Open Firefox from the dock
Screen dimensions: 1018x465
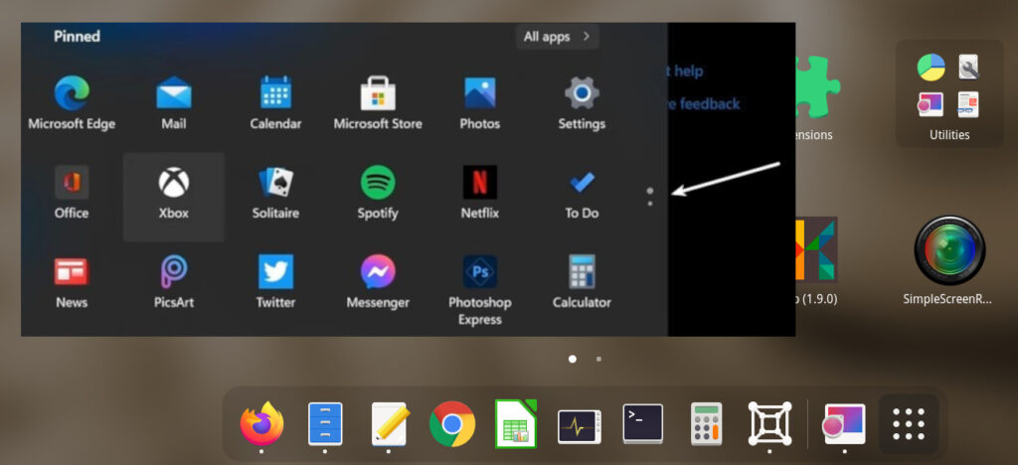261,424
